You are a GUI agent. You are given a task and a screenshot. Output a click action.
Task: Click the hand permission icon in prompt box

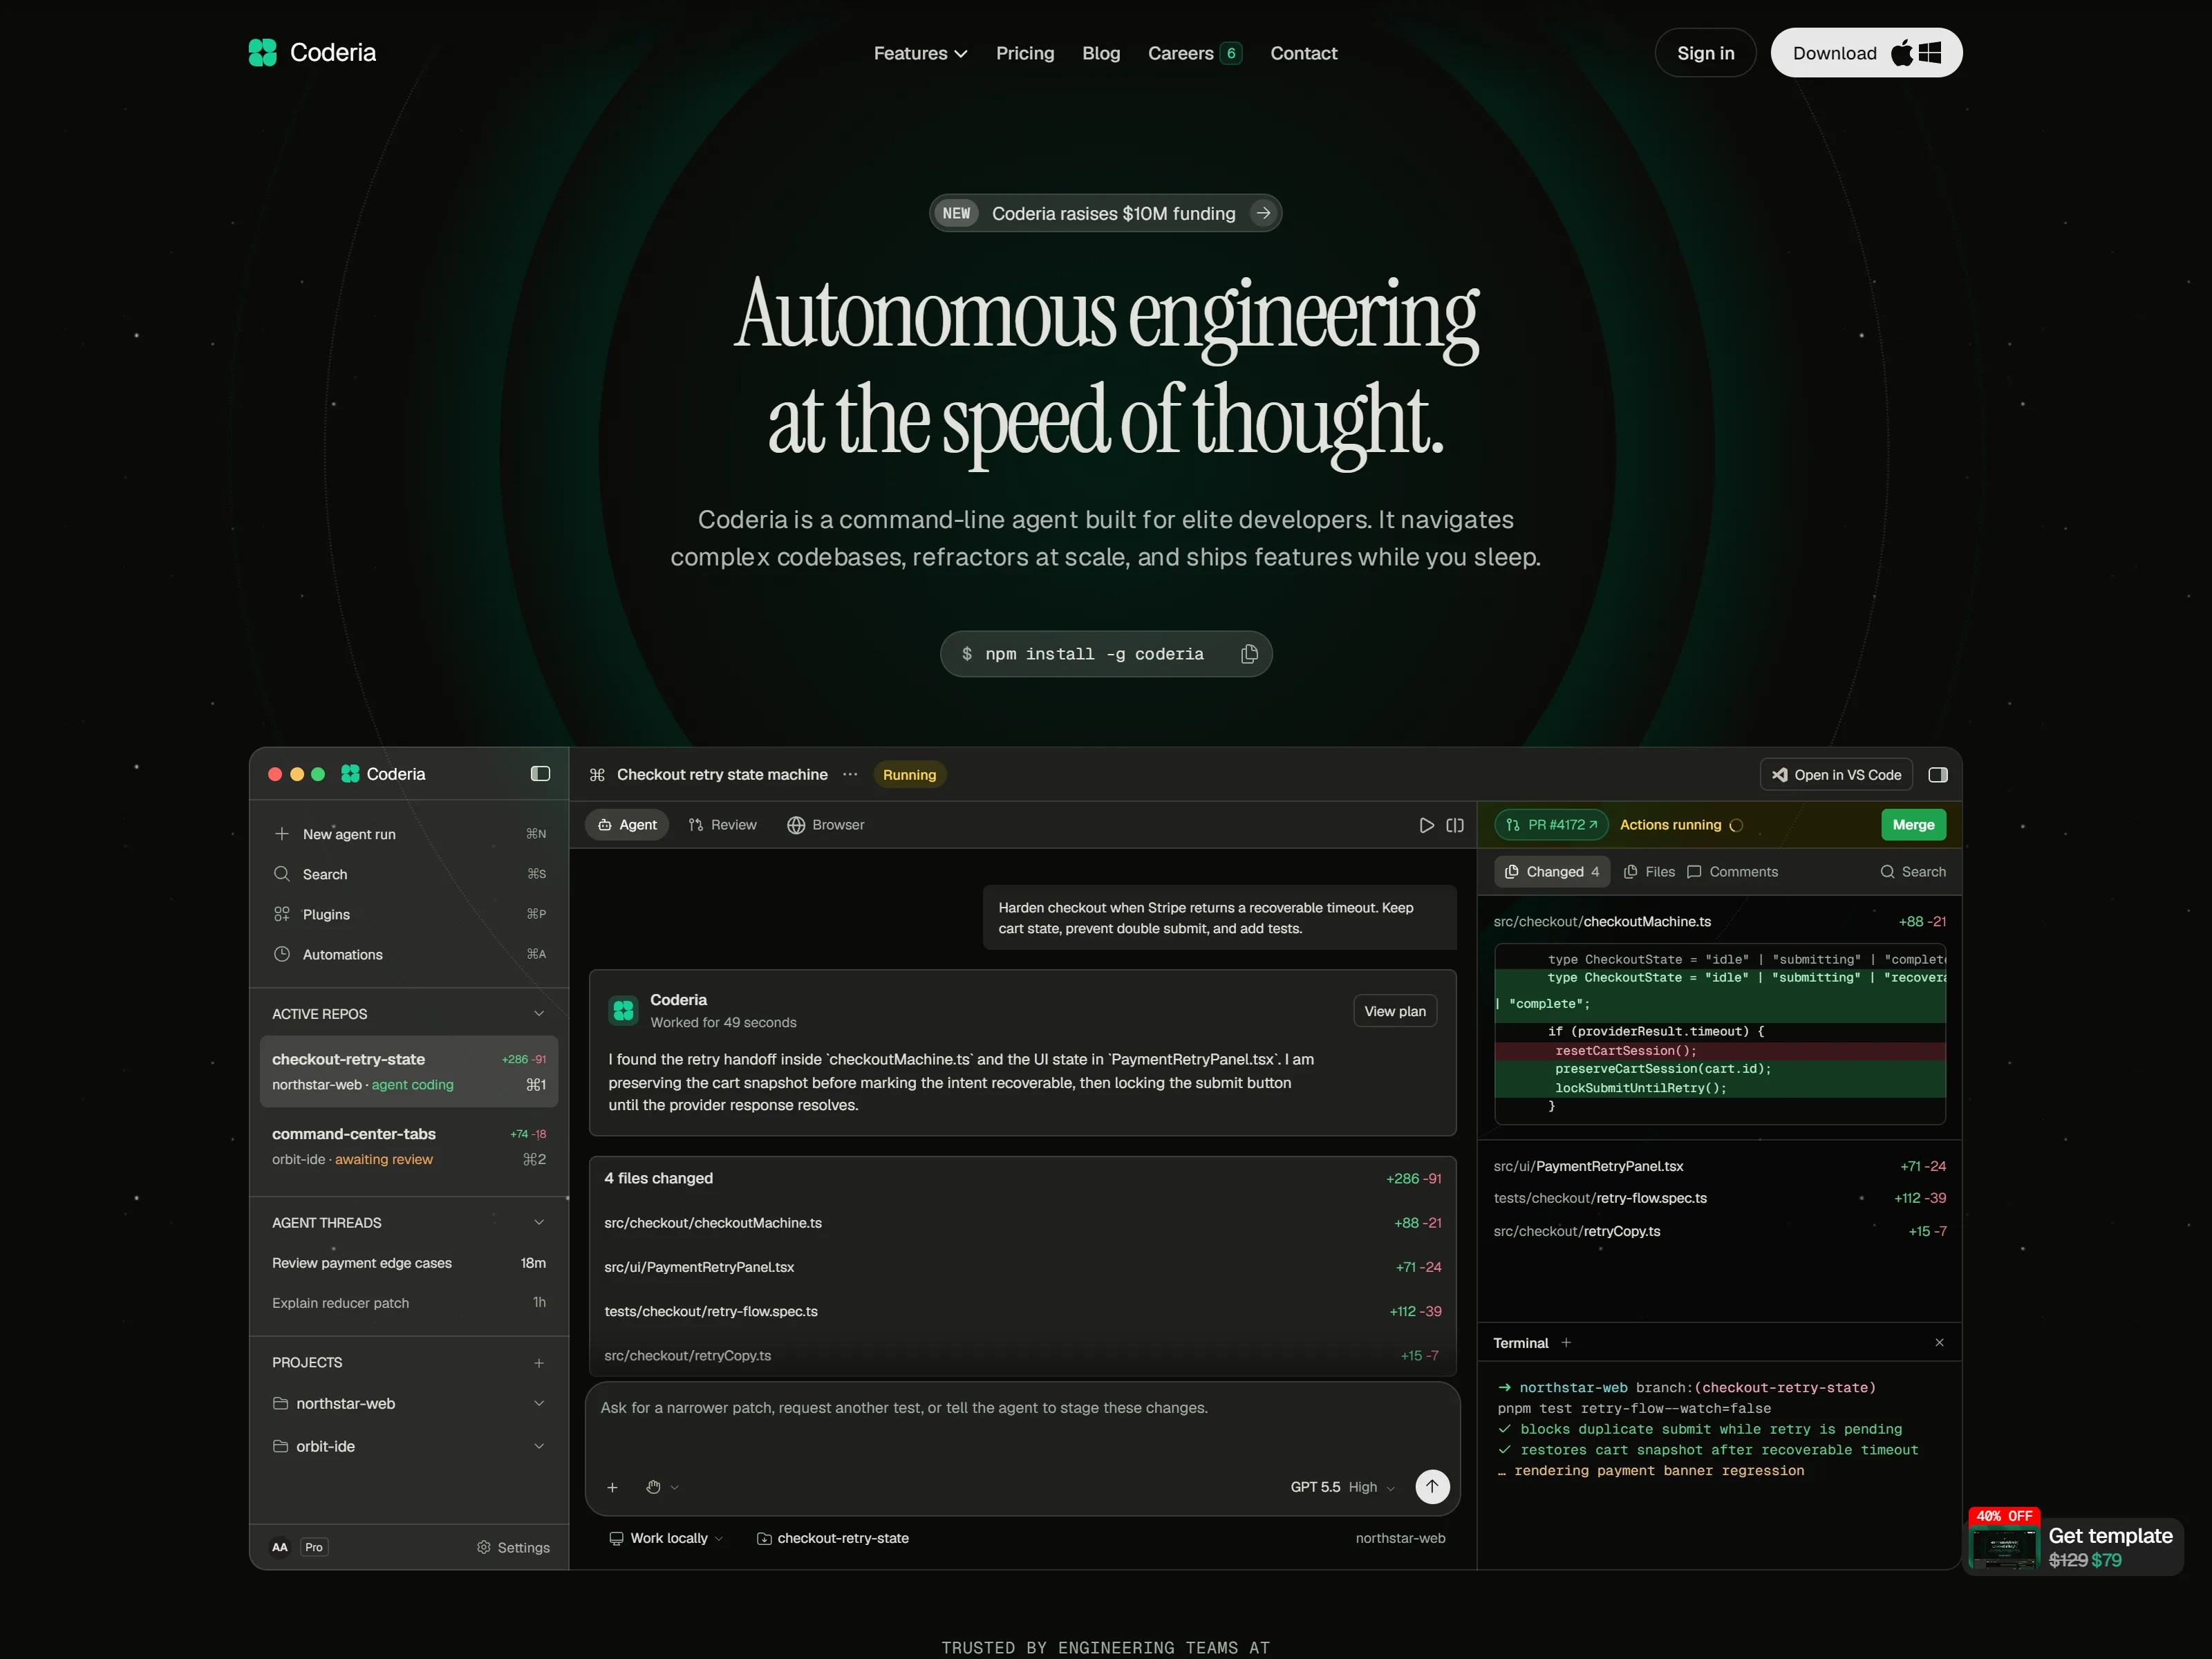(654, 1487)
